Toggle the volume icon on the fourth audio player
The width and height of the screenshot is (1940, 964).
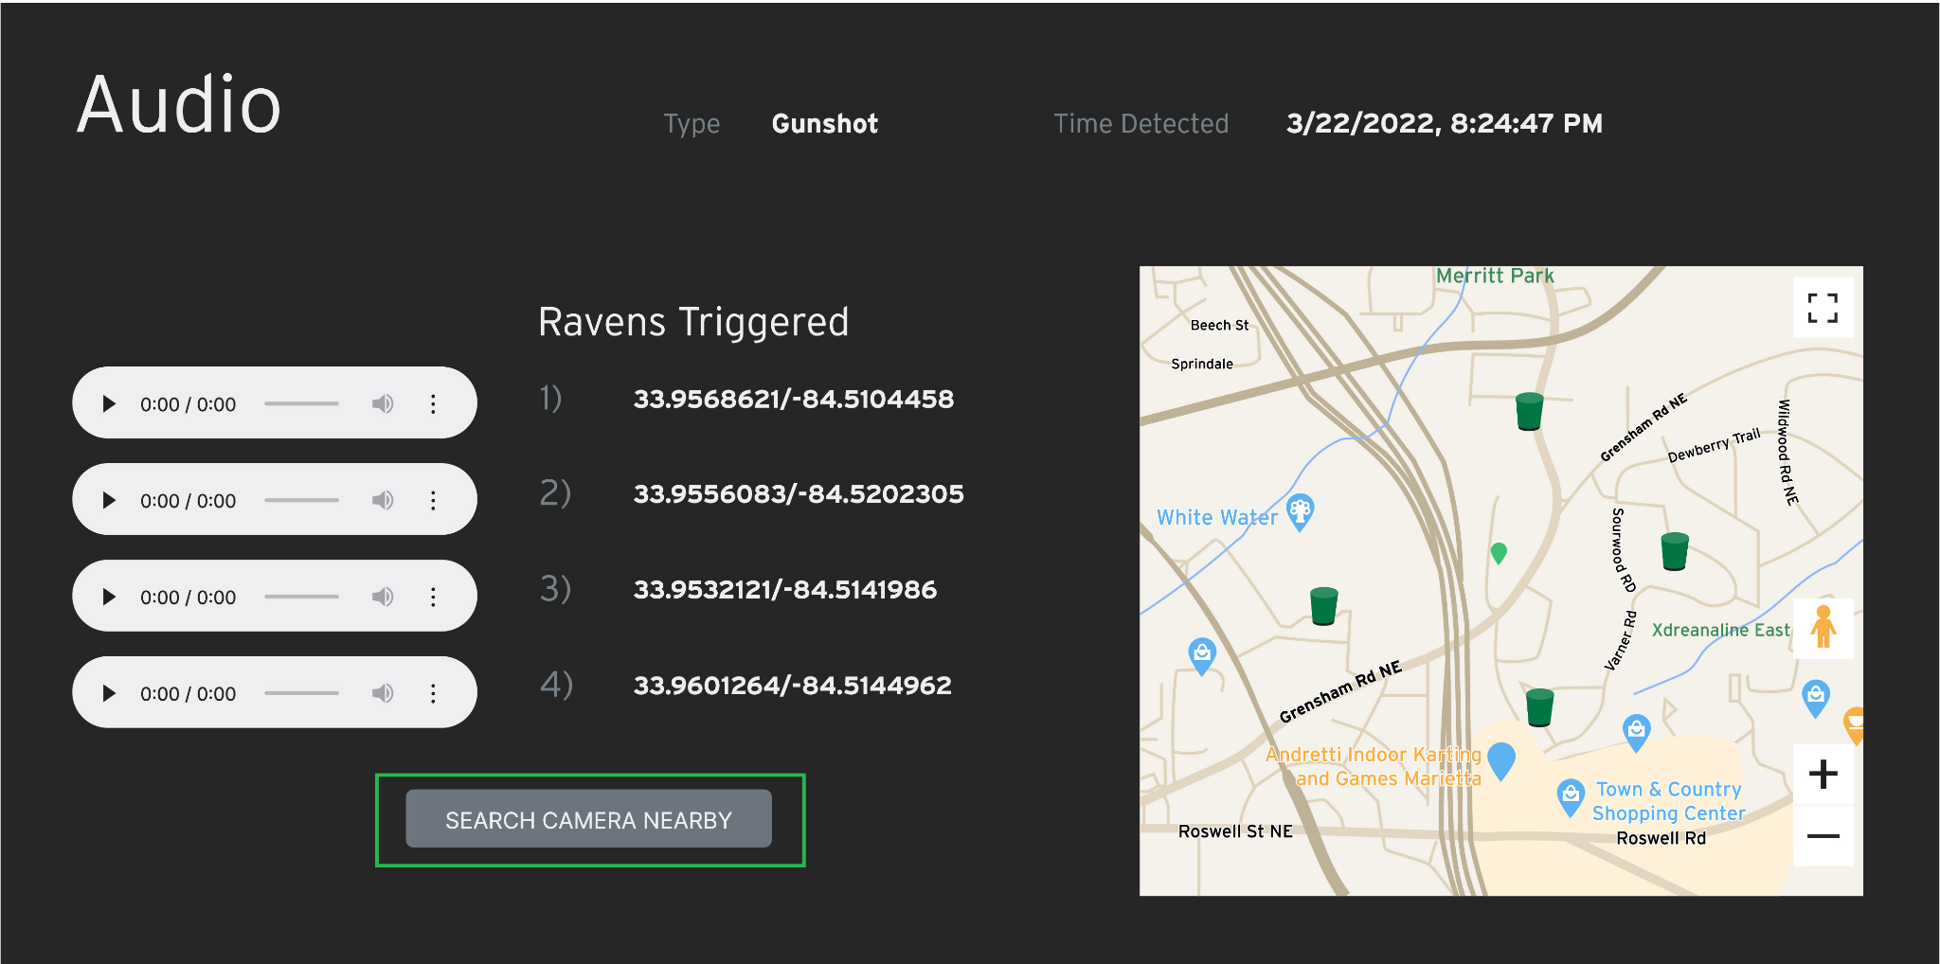[383, 692]
